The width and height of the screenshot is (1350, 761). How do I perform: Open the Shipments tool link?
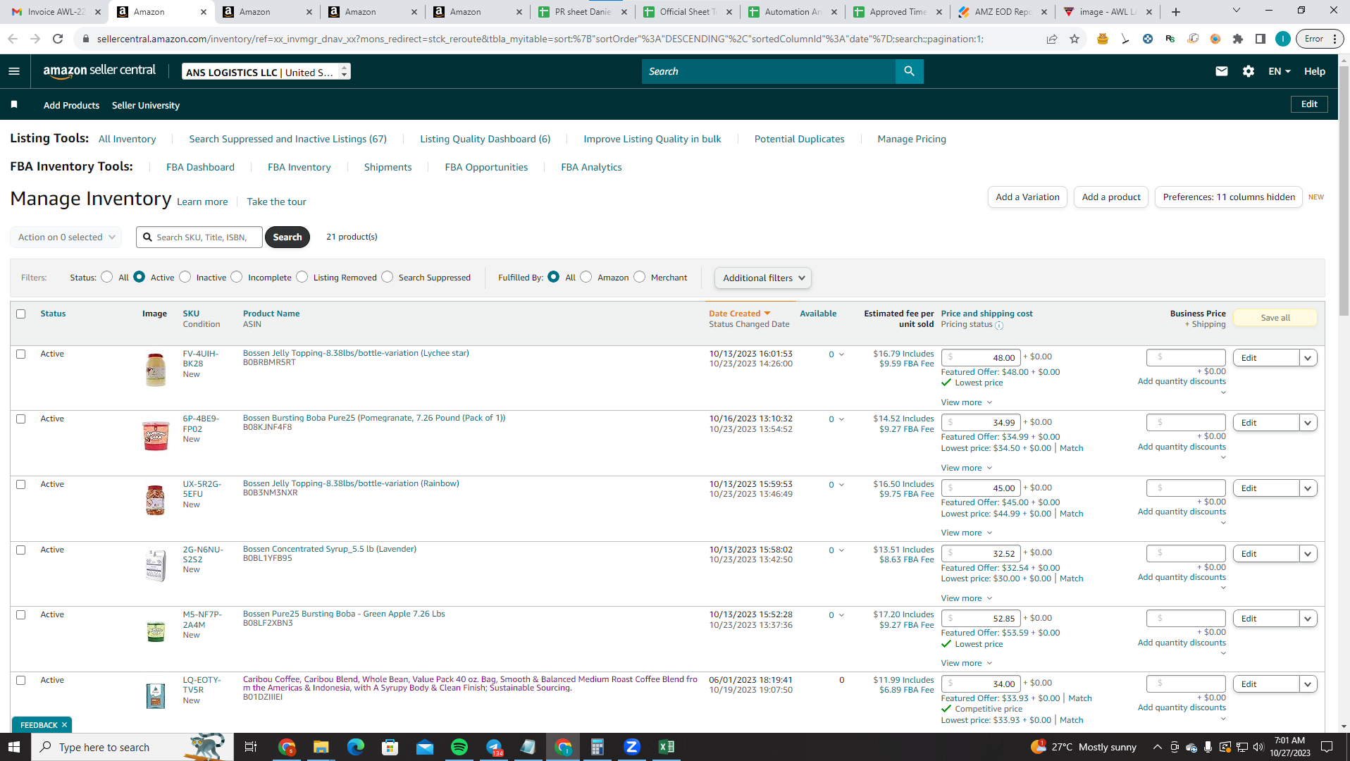click(388, 167)
